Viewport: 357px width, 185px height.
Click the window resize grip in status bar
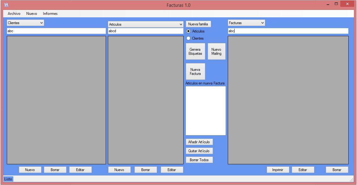351,179
